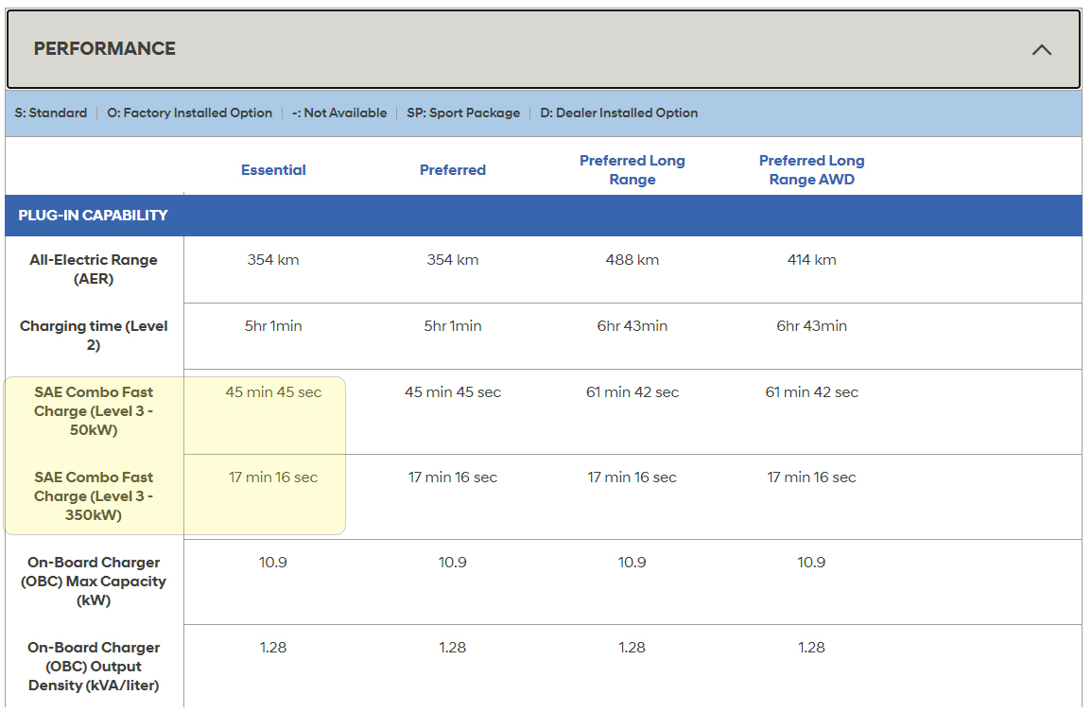The height and width of the screenshot is (712, 1092).
Task: Click the 488 km range value
Action: [633, 260]
